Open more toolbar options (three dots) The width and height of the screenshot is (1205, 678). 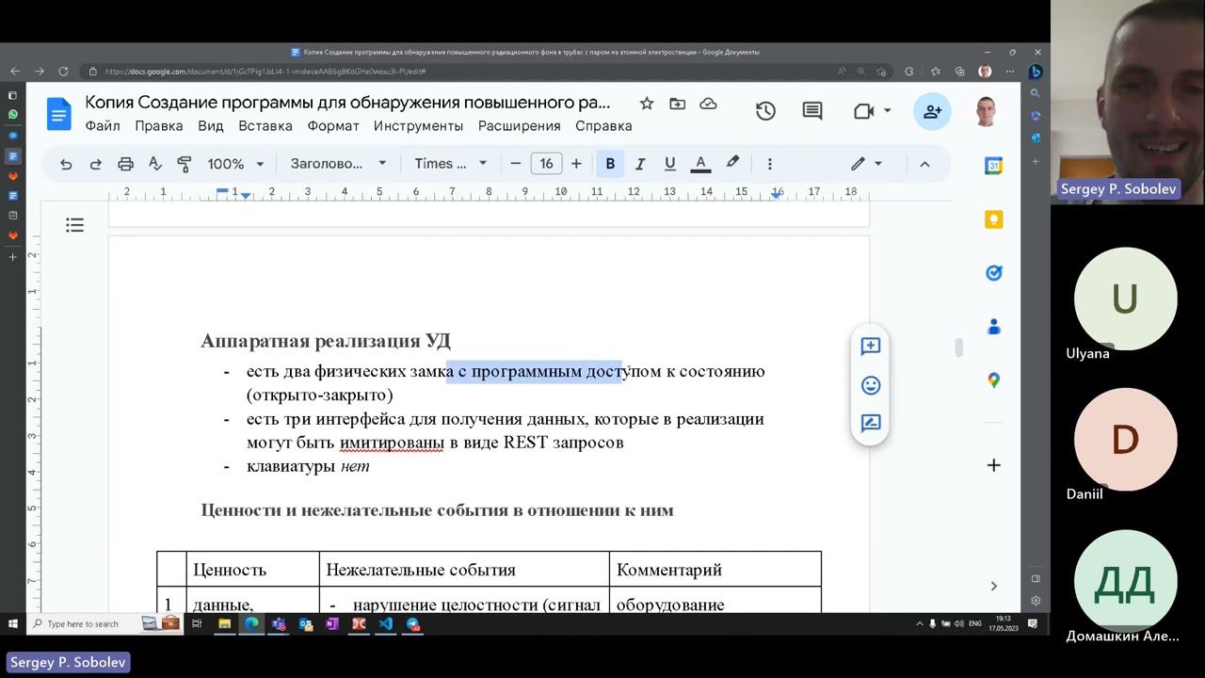[x=769, y=164]
